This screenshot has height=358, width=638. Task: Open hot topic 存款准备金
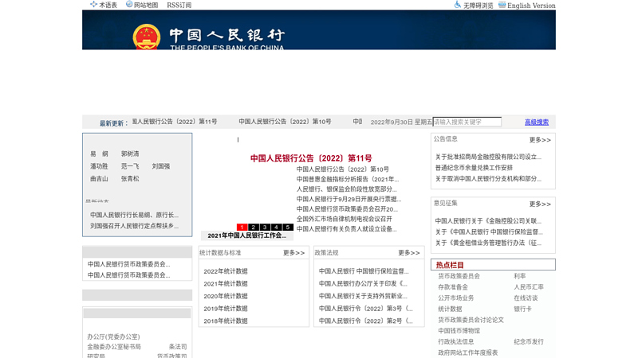[453, 287]
